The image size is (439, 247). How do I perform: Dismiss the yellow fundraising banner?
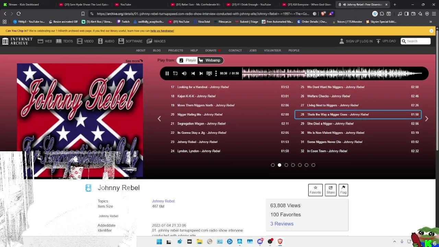(431, 31)
